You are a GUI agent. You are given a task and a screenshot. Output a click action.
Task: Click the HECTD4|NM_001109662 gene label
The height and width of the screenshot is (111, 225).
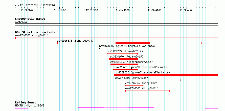30,106
